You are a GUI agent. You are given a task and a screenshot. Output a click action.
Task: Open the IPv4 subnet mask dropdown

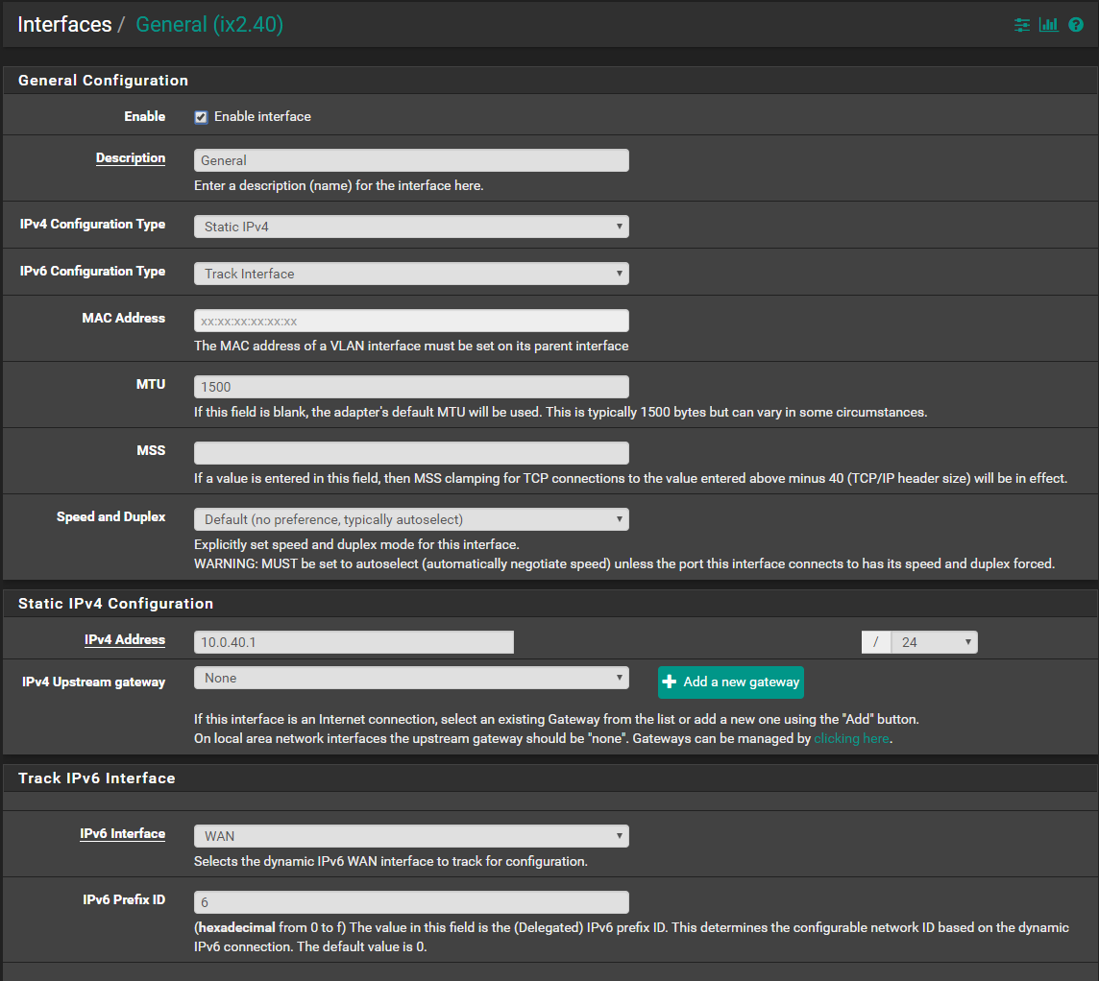pos(933,642)
